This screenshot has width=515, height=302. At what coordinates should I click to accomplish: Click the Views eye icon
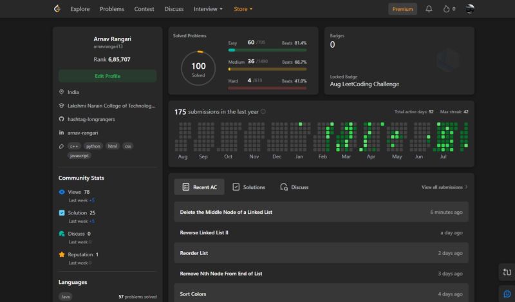coord(62,192)
